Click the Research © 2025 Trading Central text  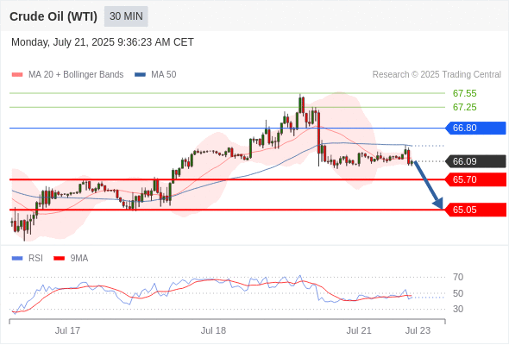click(437, 75)
